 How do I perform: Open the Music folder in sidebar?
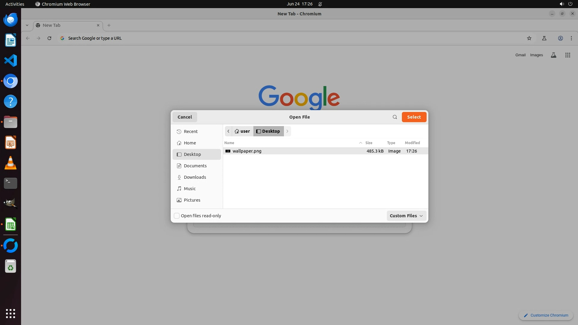point(189,189)
